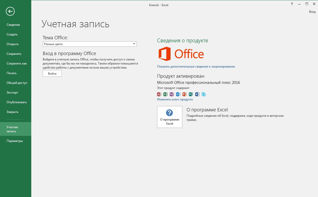This screenshot has height=197, width=318.
Task: Click the Вход в программу Office heading
Action: pos(69,54)
